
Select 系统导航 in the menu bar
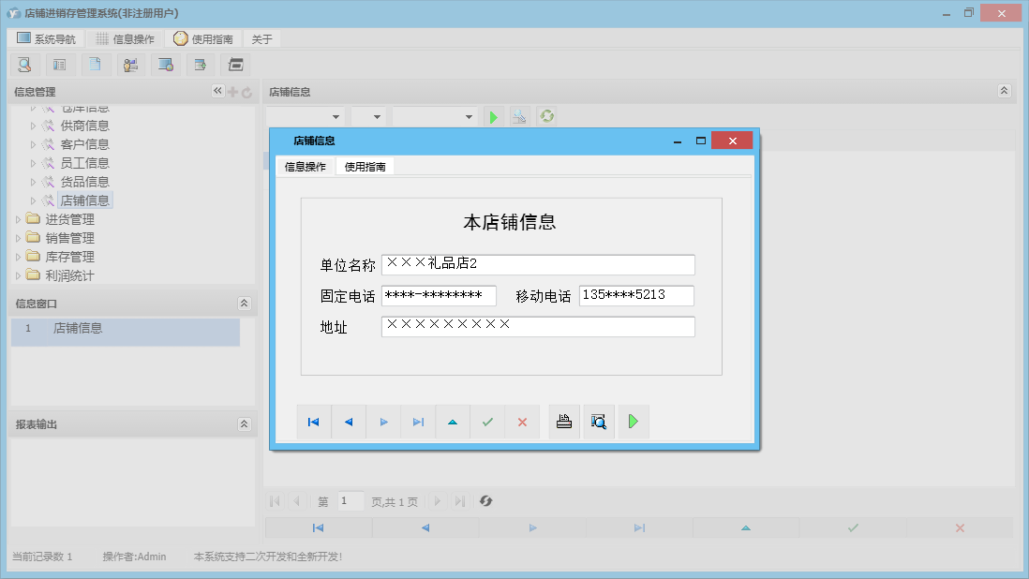click(44, 38)
